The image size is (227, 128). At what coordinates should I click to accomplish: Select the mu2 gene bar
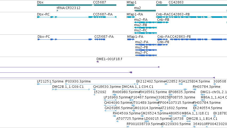(x=145, y=11)
